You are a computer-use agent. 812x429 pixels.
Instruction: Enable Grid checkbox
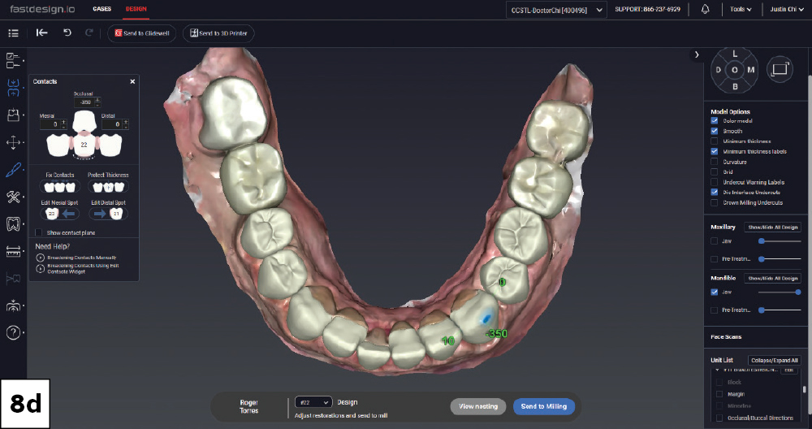coord(714,172)
